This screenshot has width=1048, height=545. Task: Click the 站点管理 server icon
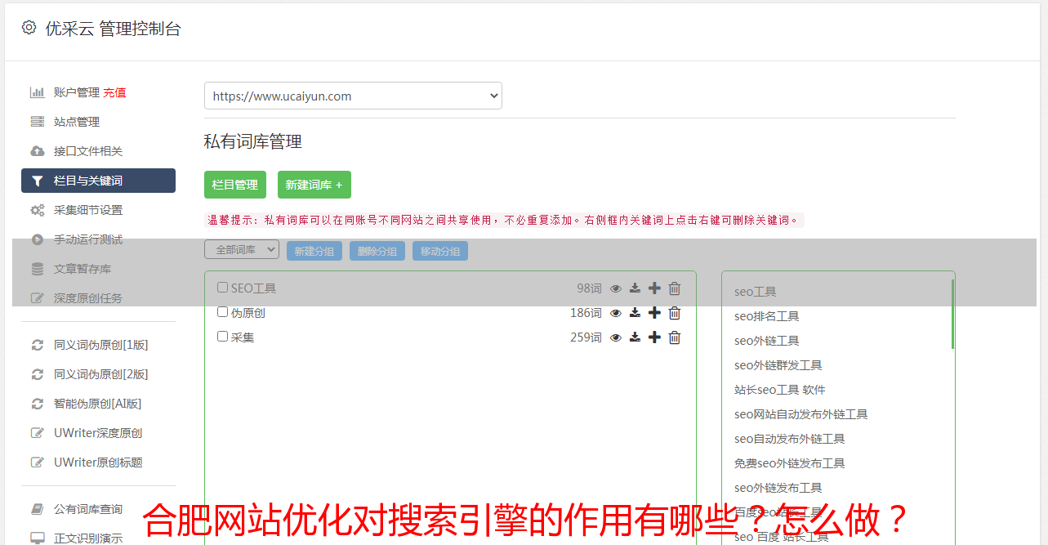[37, 122]
